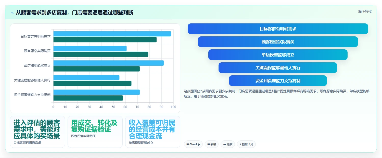Click x-axis tick value 30
This screenshot has height=158, width=382.
click(x=89, y=107)
